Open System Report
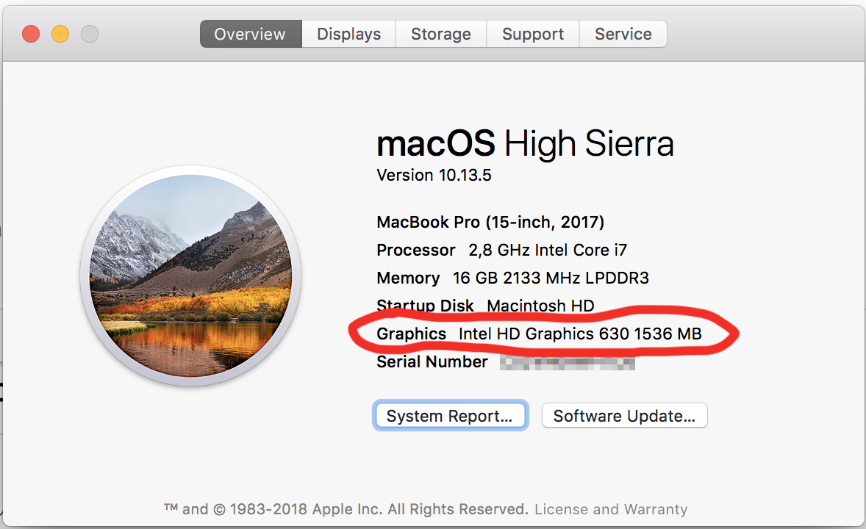 pos(449,416)
